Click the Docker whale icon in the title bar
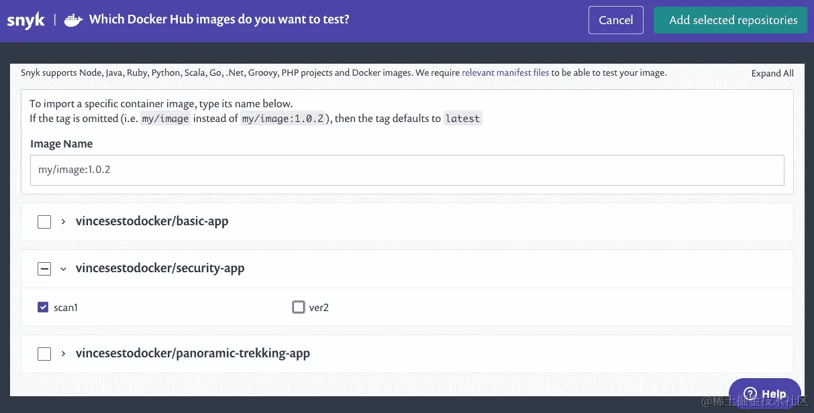814x413 pixels. click(72, 19)
